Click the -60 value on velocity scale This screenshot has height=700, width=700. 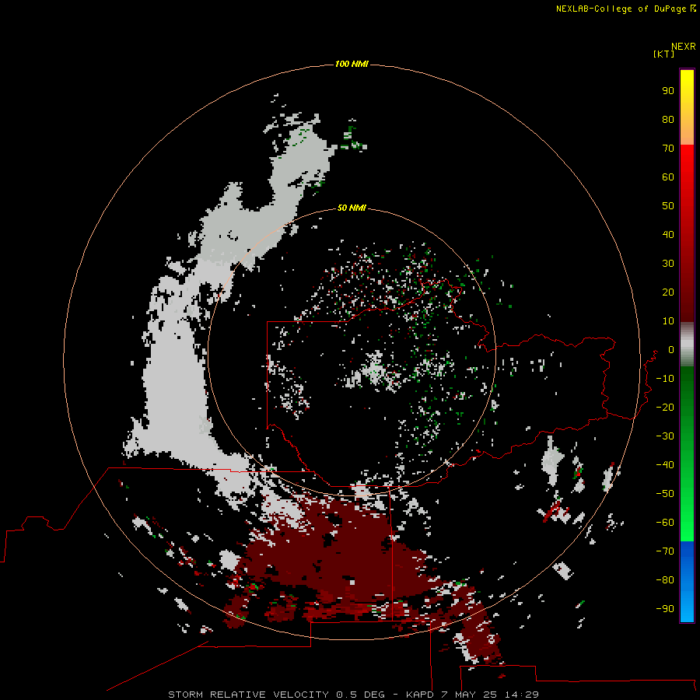click(665, 523)
